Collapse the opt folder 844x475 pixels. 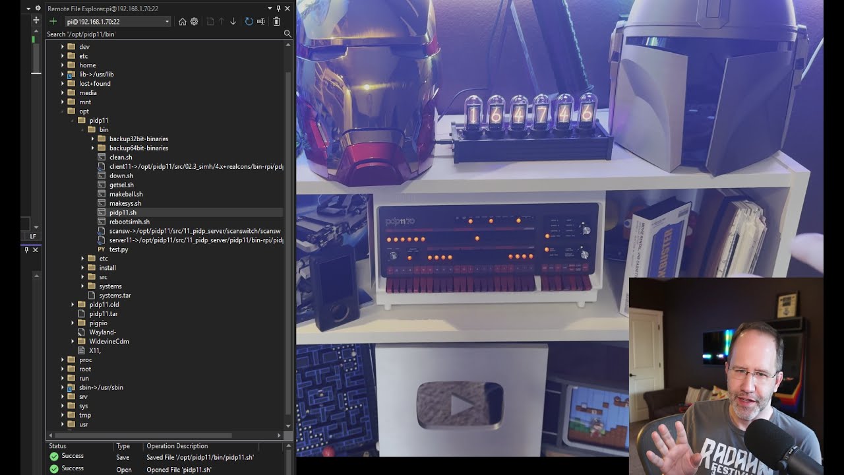[x=63, y=111]
